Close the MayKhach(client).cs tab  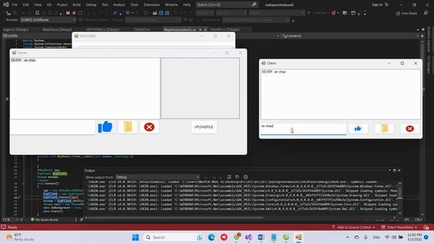[x=205, y=29]
